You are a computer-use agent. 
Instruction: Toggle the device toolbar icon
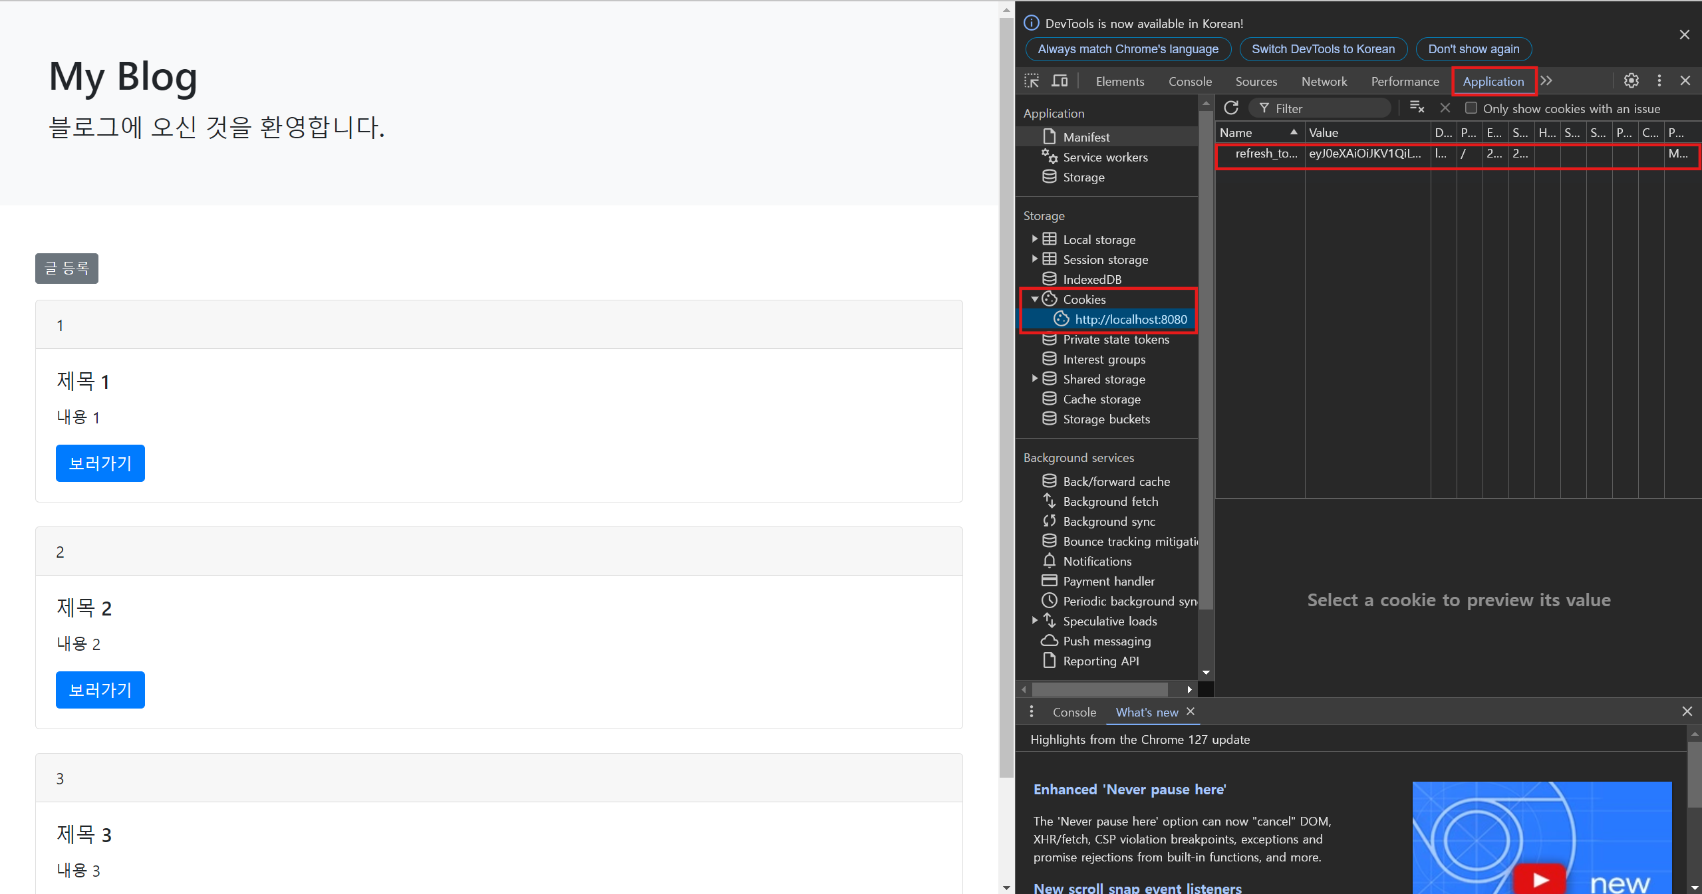pos(1060,81)
